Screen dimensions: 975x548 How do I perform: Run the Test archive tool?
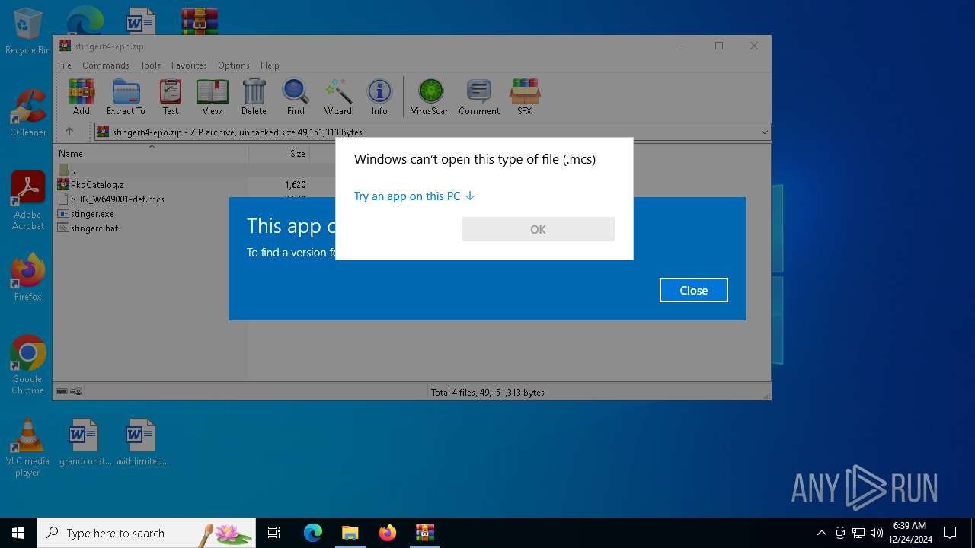171,97
